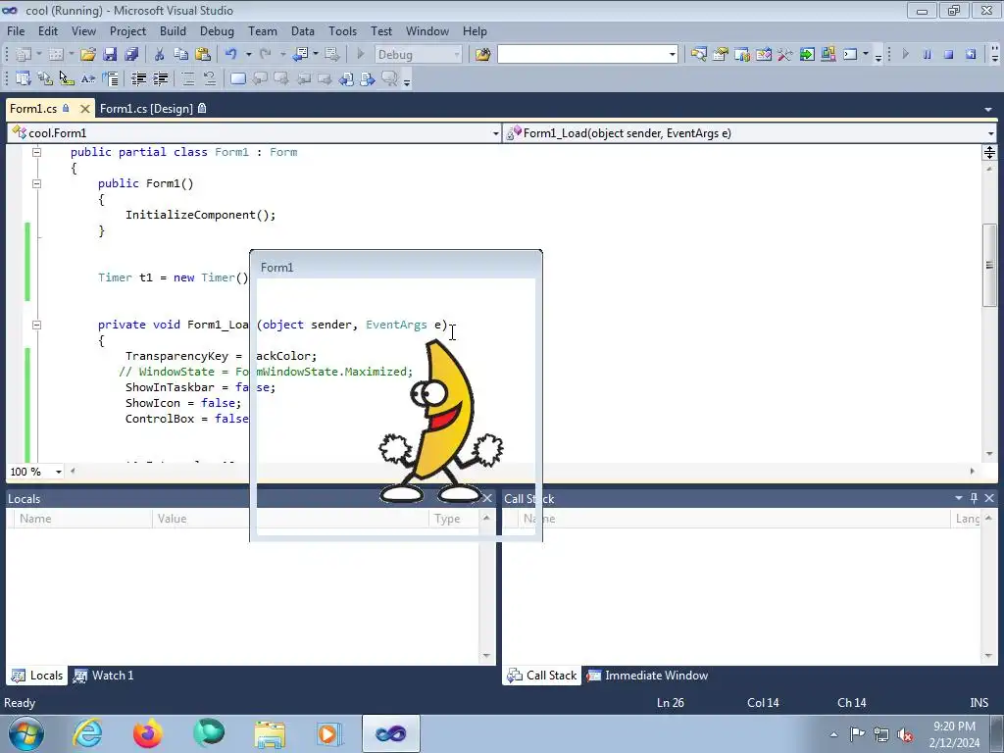Open the Find combo box dropdown arrow
Image resolution: width=1004 pixels, height=753 pixels.
[x=673, y=55]
